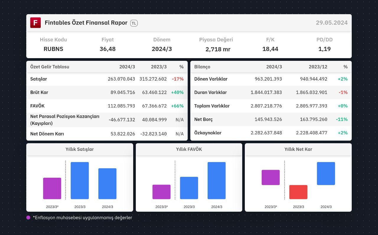Click the purple legend dot for inflation note
Image resolution: width=378 pixels, height=235 pixels.
click(x=28, y=218)
